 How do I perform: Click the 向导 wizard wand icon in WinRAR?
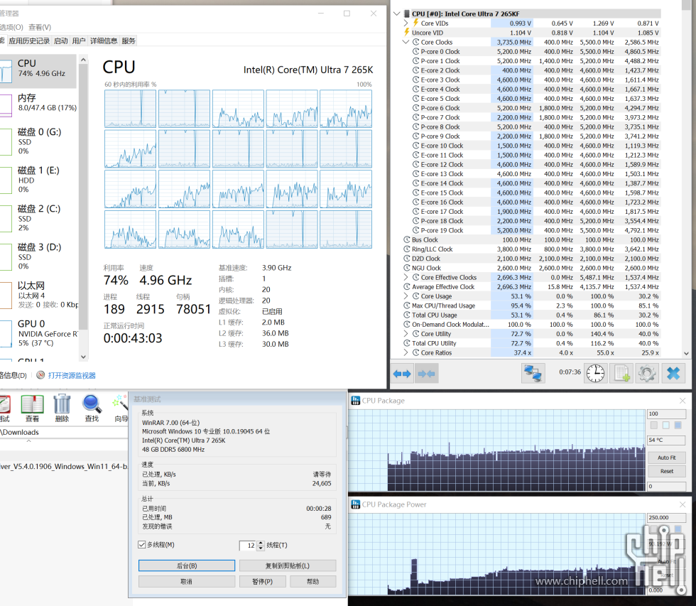(x=121, y=408)
